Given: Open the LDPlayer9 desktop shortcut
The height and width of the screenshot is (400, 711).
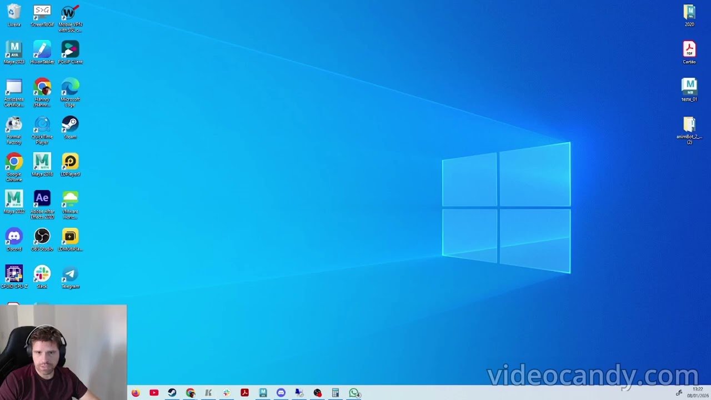Looking at the screenshot, I should (x=70, y=165).
